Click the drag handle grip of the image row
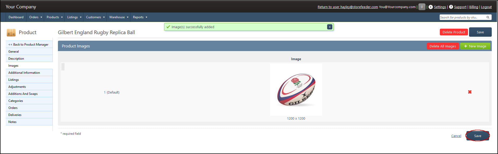498x154 pixels. pos(63,67)
